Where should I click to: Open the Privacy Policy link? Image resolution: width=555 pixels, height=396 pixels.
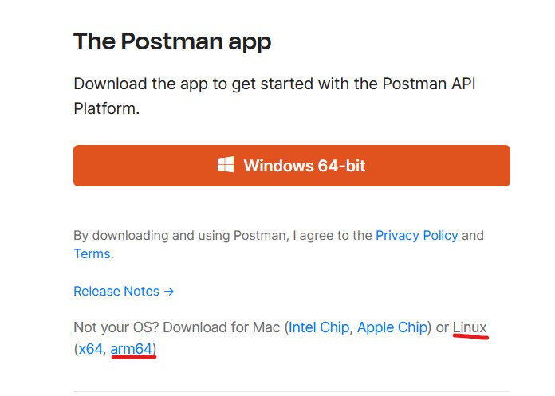pyautogui.click(x=416, y=236)
